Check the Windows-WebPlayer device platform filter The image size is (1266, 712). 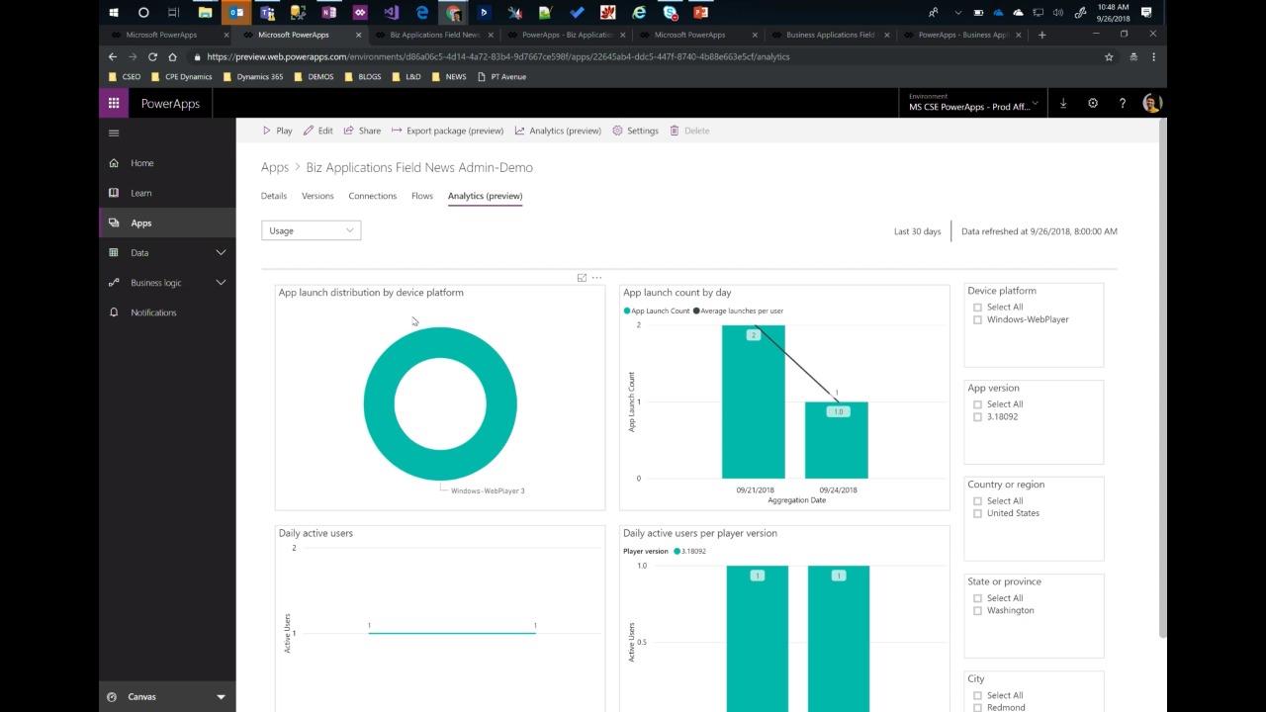pos(978,319)
